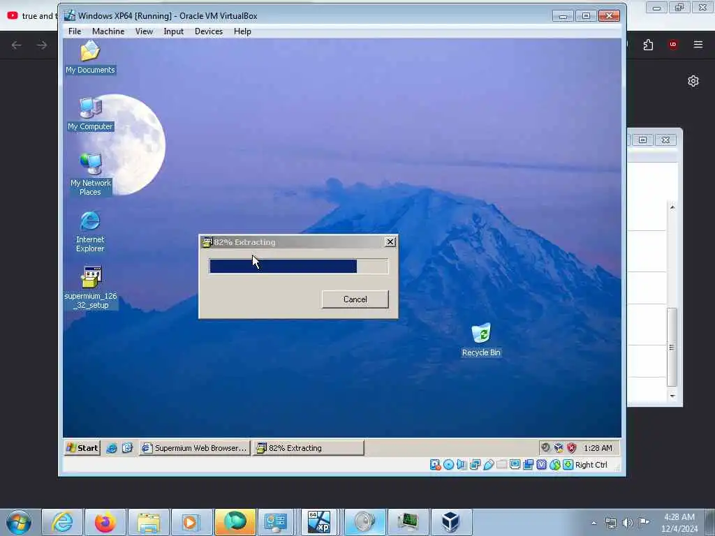Click the media player icon on host taskbar

point(191,522)
